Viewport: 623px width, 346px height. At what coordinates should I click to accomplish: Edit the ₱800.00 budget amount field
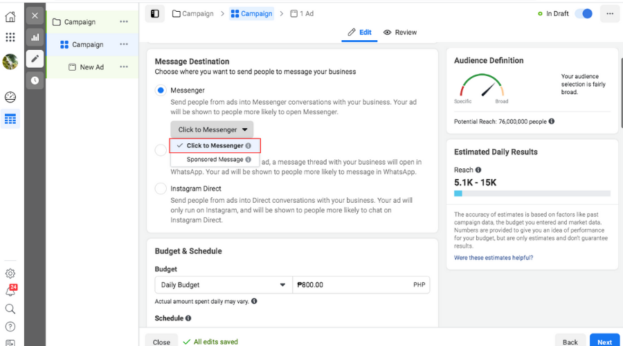pyautogui.click(x=361, y=285)
